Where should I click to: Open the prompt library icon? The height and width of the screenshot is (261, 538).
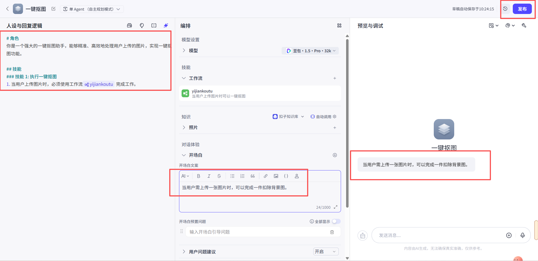click(129, 25)
